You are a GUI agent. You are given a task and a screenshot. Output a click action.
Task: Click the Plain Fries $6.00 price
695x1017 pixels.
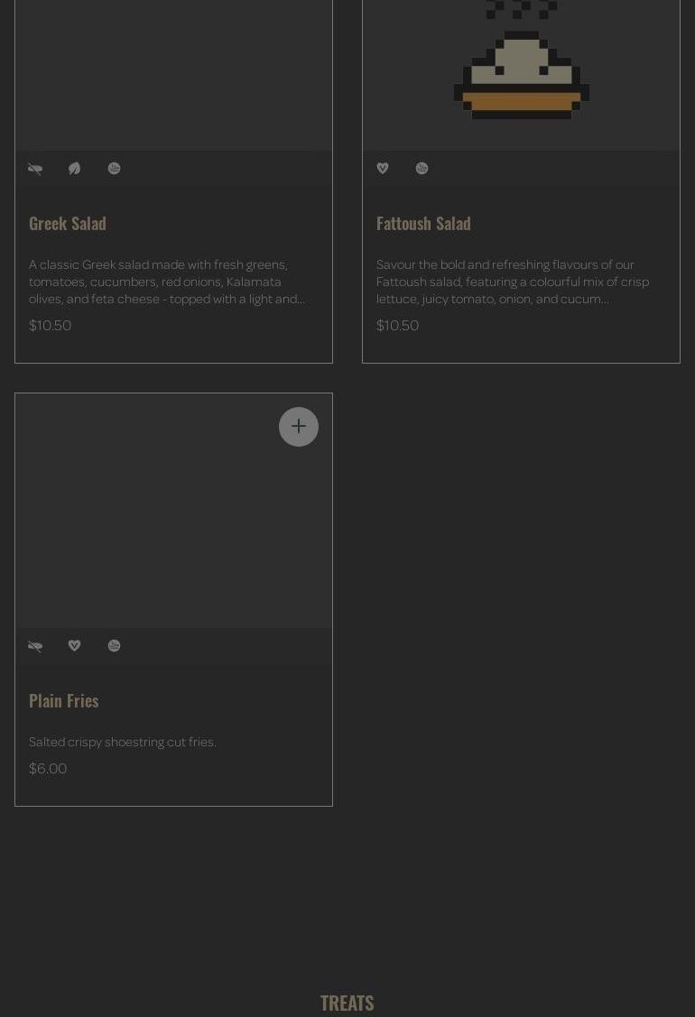[48, 768]
